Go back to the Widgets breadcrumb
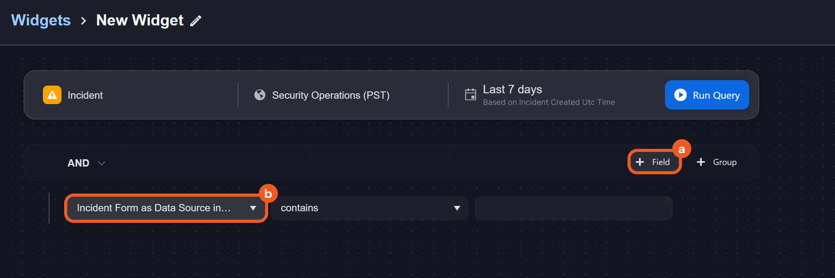Viewport: 835px width, 278px height. coord(41,20)
